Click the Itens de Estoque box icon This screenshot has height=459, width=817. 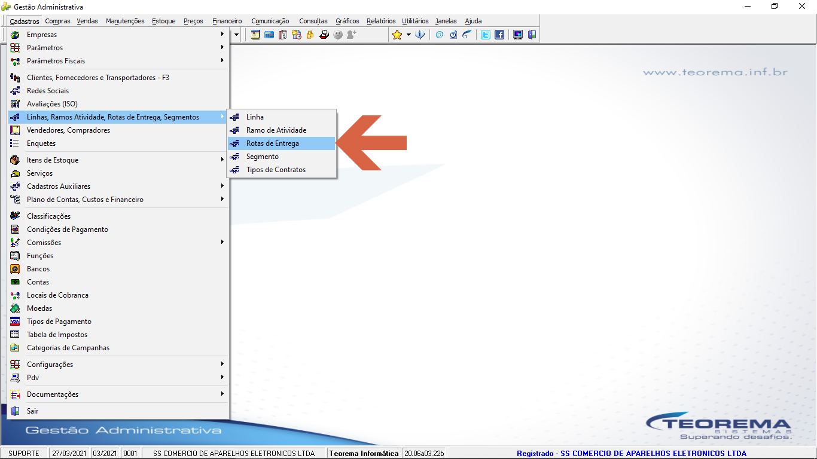[x=15, y=160]
